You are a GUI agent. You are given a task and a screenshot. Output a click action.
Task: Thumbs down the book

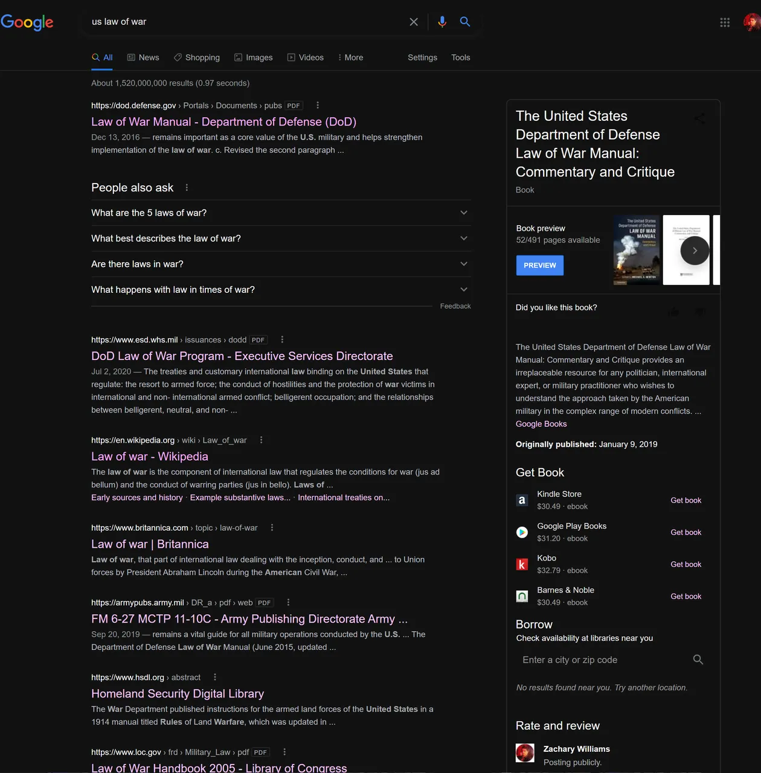point(699,312)
